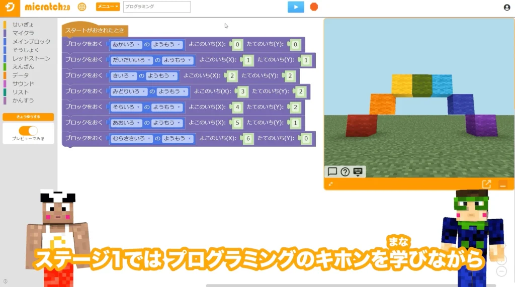This screenshot has width=515, height=287.
Task: Run the program with blue play button
Action: pos(296,7)
